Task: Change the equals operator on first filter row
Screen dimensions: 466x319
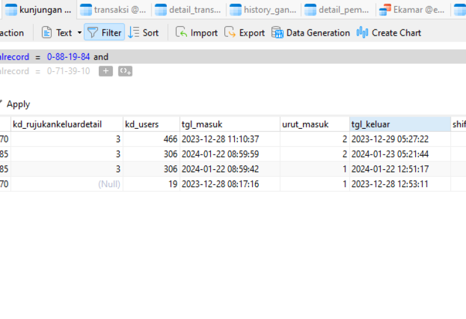Action: click(x=38, y=57)
